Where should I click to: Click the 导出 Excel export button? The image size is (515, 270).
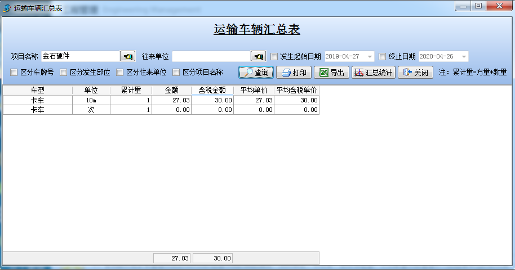click(x=331, y=73)
